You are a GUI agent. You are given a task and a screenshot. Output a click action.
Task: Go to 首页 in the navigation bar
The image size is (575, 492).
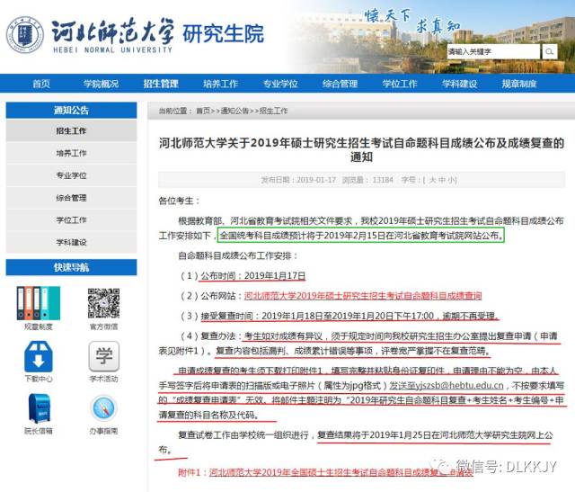(x=41, y=84)
